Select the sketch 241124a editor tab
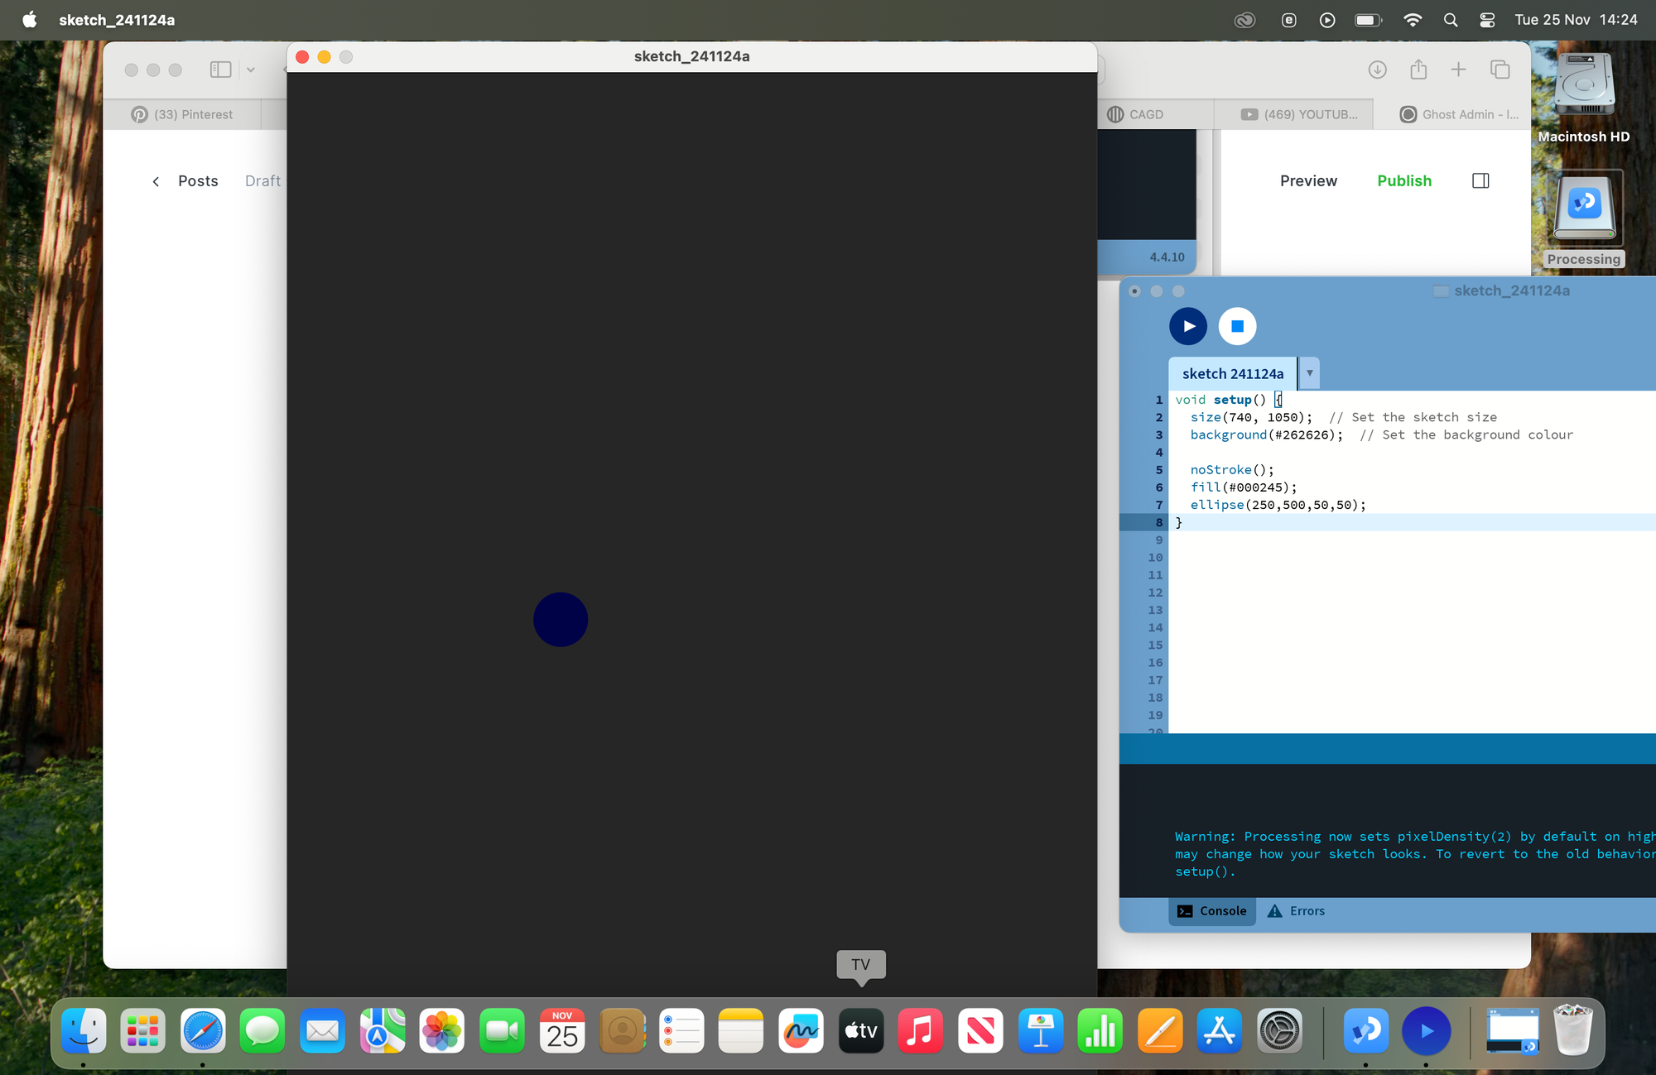The image size is (1656, 1075). pos(1232,374)
